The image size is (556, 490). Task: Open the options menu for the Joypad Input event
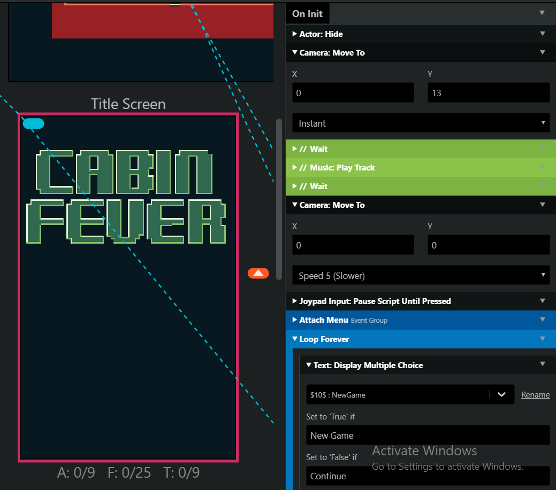[x=543, y=301]
